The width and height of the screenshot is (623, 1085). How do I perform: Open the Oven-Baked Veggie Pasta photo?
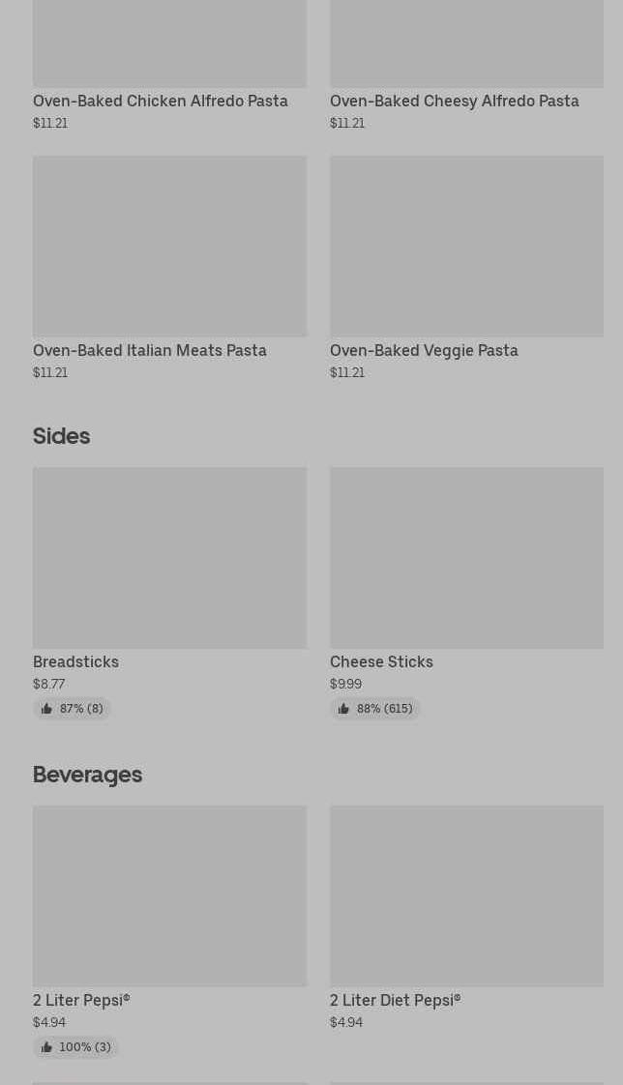pyautogui.click(x=466, y=247)
